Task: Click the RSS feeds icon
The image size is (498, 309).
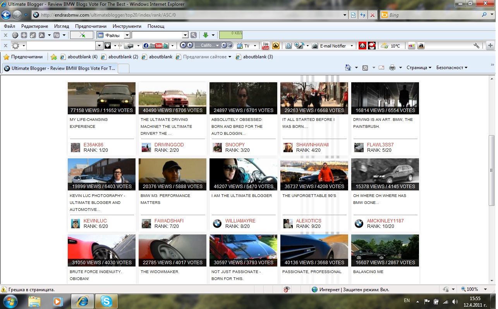Action: (x=365, y=68)
